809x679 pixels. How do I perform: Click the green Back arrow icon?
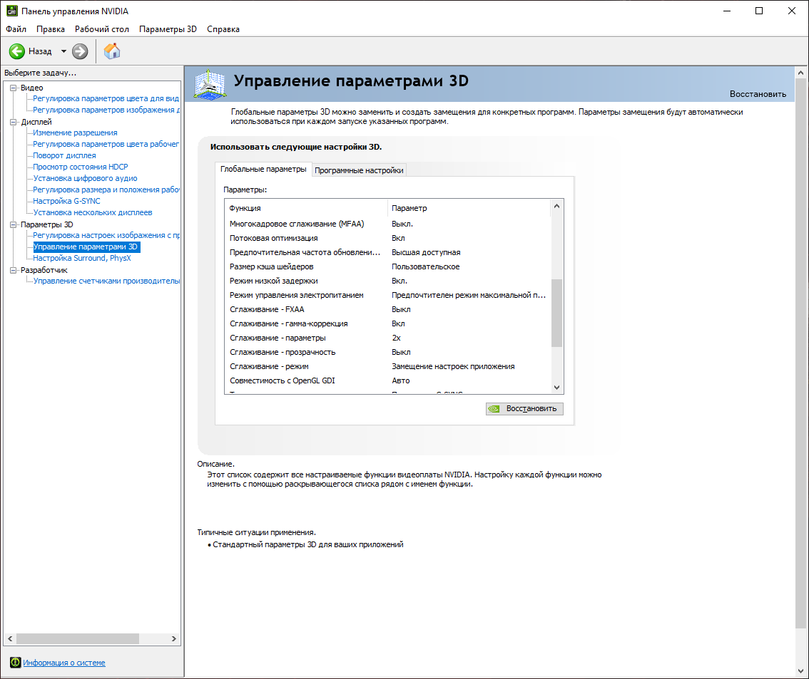pyautogui.click(x=16, y=51)
